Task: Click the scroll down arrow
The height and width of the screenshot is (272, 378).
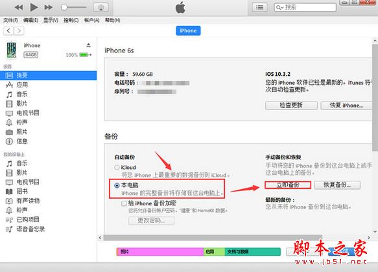Action: click(375, 232)
